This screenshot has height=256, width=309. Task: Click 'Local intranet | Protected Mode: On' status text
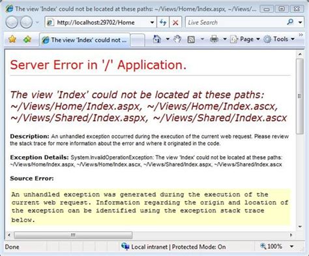point(179,247)
